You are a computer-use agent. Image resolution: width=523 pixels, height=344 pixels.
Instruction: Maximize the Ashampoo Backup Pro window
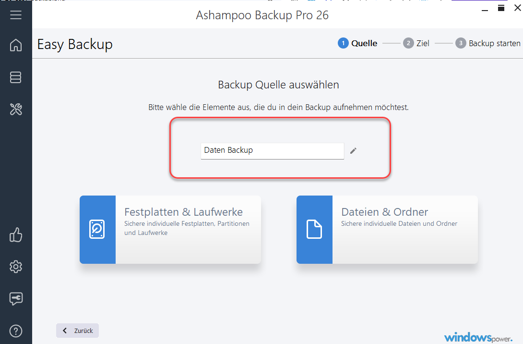click(501, 8)
